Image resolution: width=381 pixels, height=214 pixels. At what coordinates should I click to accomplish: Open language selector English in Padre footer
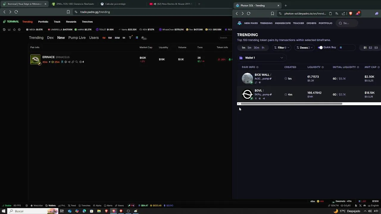(x=373, y=205)
